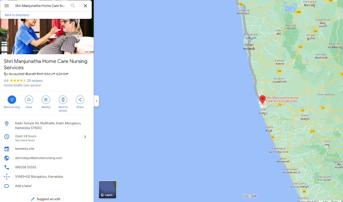Call via the phone number icon
Screen dimensions: 343x202
(7, 167)
